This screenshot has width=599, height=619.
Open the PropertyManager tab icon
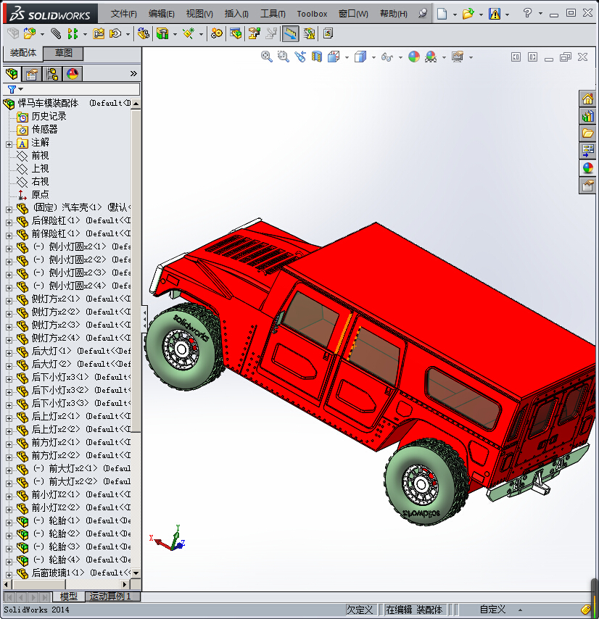[32, 74]
